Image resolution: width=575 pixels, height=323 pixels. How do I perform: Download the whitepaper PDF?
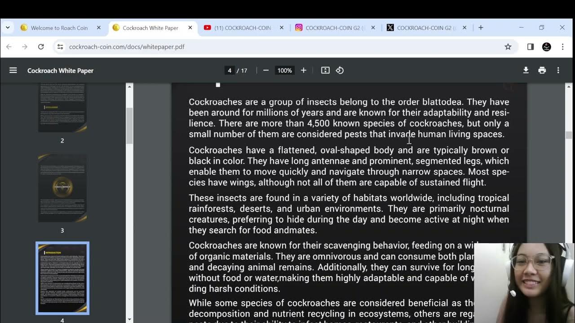point(526,70)
